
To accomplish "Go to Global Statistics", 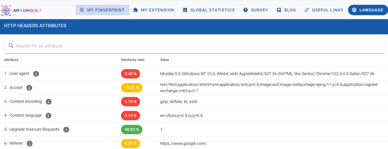I will (209, 10).
